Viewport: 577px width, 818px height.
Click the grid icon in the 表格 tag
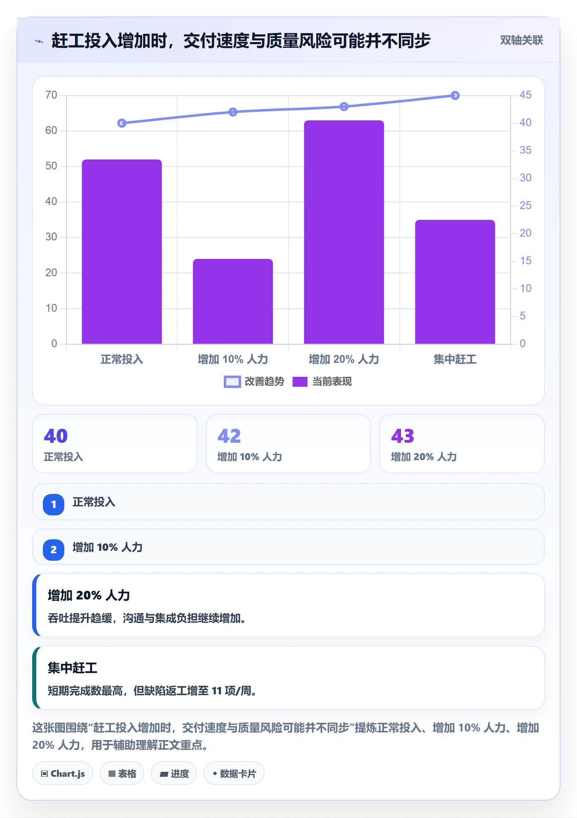pos(112,774)
